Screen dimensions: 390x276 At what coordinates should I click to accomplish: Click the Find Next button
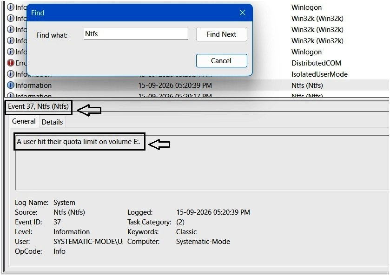coord(221,34)
